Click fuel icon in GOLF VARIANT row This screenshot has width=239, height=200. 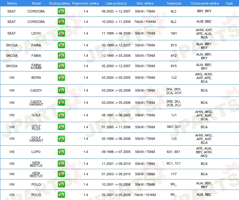coord(61,139)
